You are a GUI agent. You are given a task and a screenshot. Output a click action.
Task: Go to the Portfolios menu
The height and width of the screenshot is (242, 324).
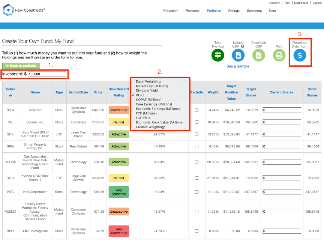pos(214,11)
